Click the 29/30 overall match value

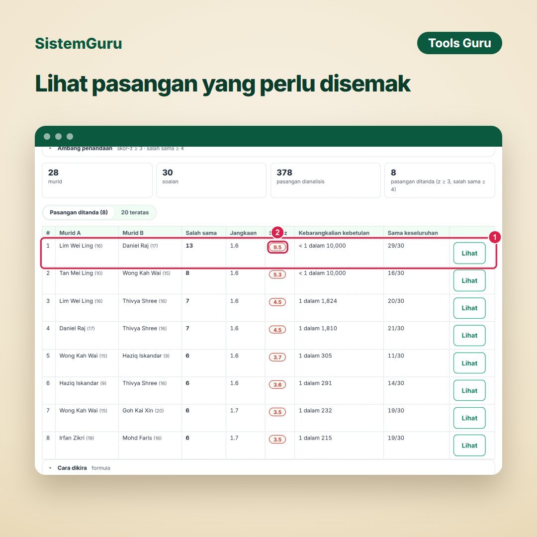pos(396,246)
